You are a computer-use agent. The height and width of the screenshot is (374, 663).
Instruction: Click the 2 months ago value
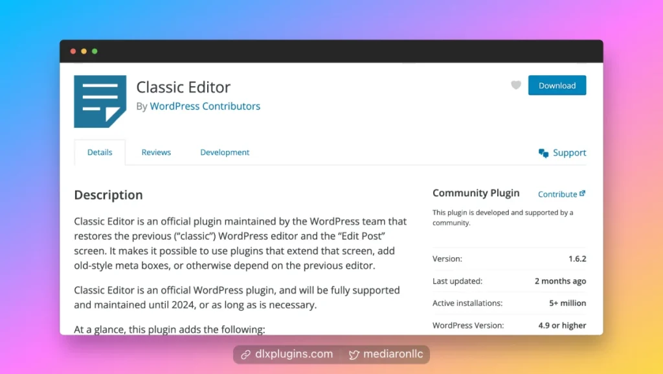pyautogui.click(x=560, y=281)
